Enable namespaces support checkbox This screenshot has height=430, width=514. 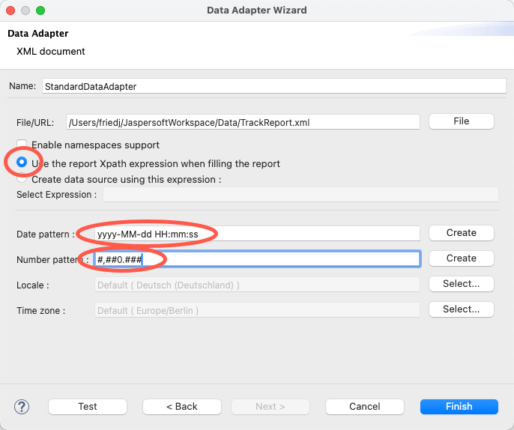22,145
